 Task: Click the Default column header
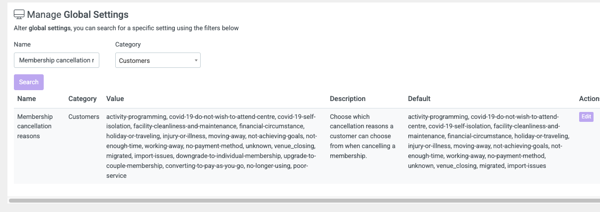(x=419, y=99)
